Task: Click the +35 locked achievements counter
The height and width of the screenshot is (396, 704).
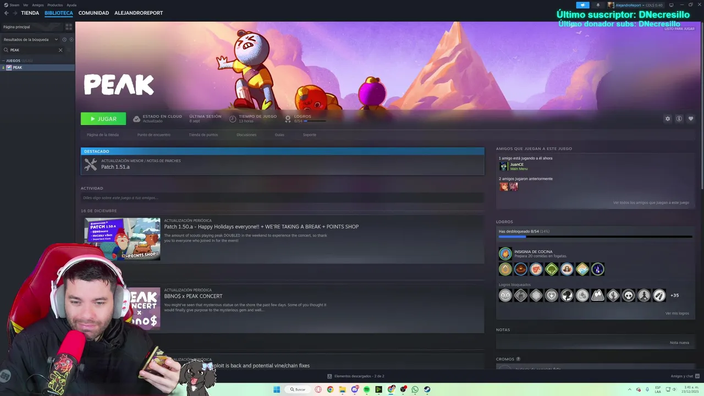Action: [674, 295]
